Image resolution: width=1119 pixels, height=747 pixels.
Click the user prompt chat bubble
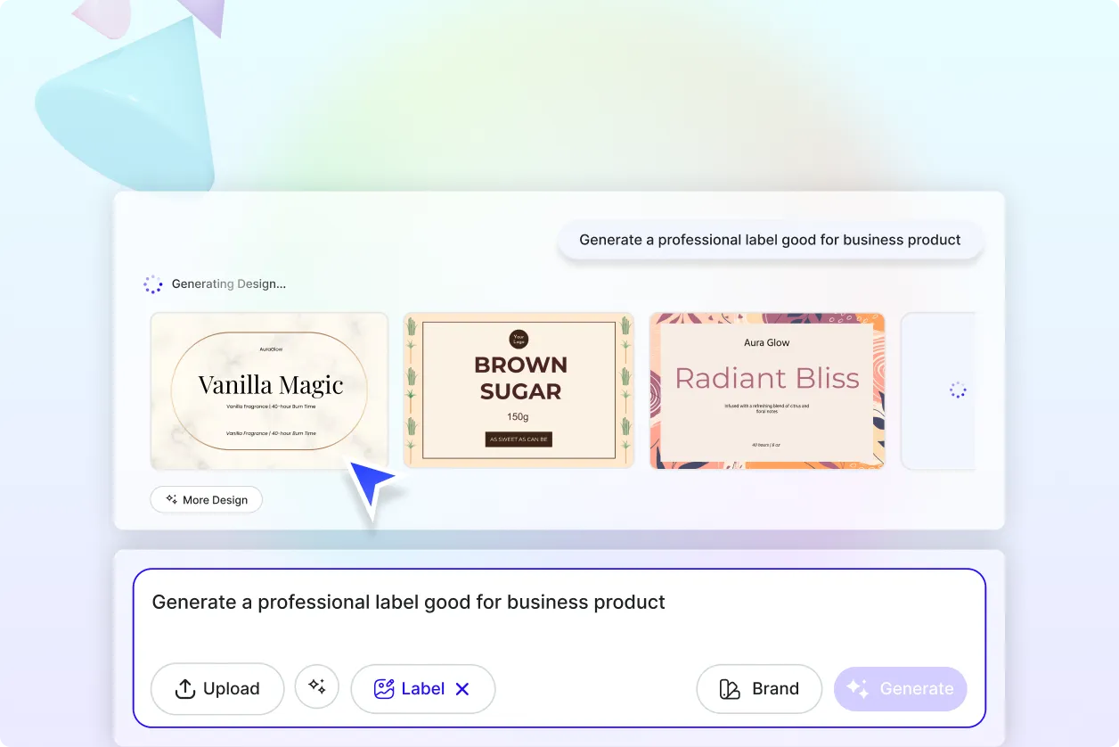click(770, 240)
